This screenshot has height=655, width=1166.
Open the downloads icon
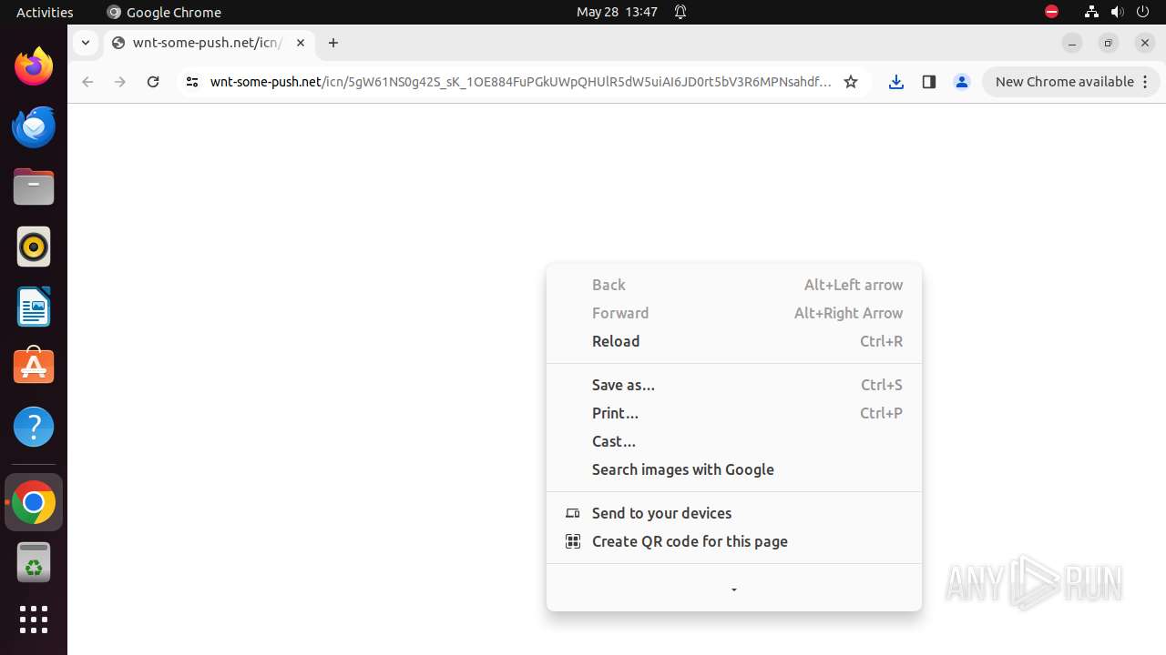point(896,82)
